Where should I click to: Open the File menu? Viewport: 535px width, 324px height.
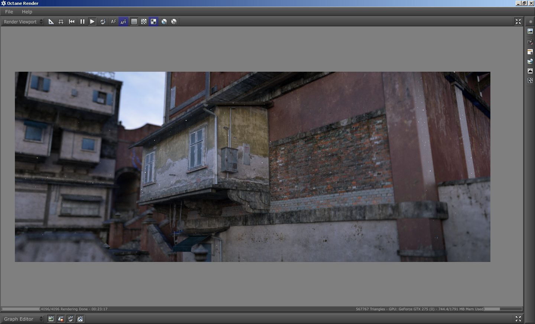[x=9, y=12]
